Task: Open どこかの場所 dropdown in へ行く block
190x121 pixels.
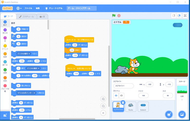Action: pos(24,54)
